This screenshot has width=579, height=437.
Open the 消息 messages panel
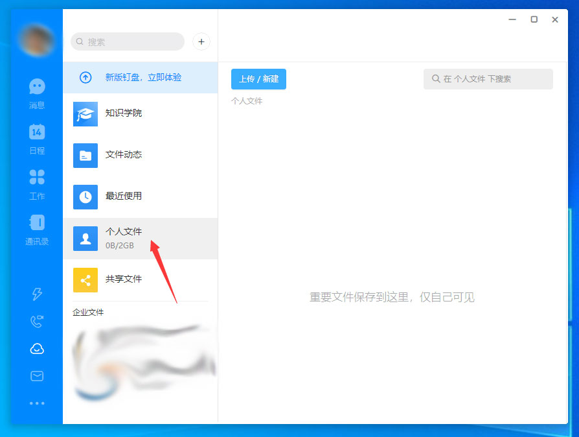(37, 87)
